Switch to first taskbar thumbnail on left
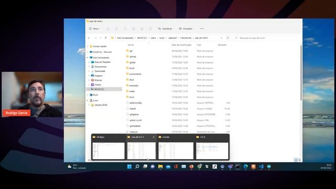Screen dimensions: 336x189 pos(108,148)
